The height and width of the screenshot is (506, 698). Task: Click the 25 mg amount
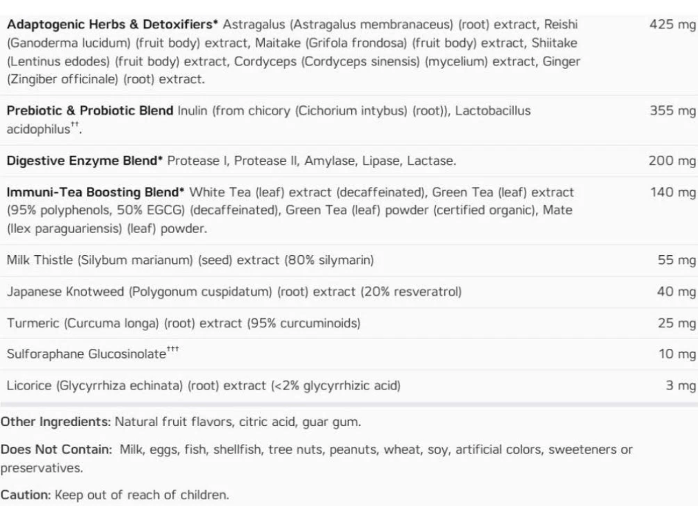point(677,323)
